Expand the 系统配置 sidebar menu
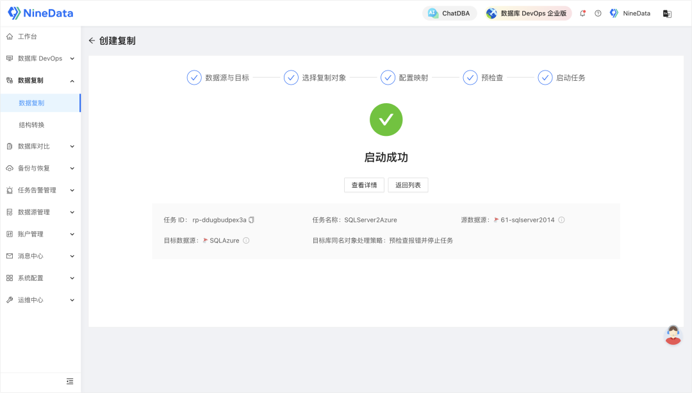 pyautogui.click(x=40, y=278)
